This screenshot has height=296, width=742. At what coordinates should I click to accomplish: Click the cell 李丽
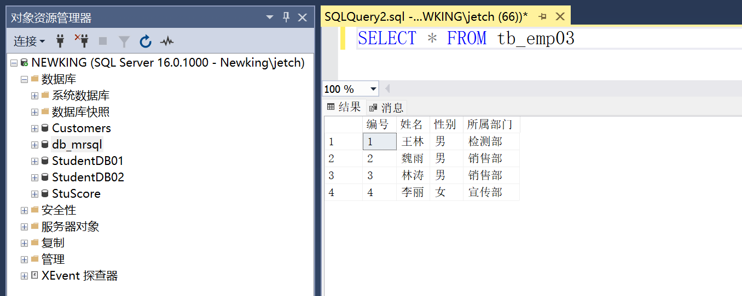click(x=413, y=192)
